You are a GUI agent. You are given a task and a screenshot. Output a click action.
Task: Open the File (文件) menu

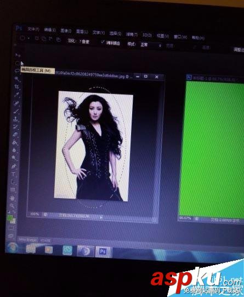tap(33, 29)
